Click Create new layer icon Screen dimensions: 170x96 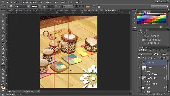(161, 94)
